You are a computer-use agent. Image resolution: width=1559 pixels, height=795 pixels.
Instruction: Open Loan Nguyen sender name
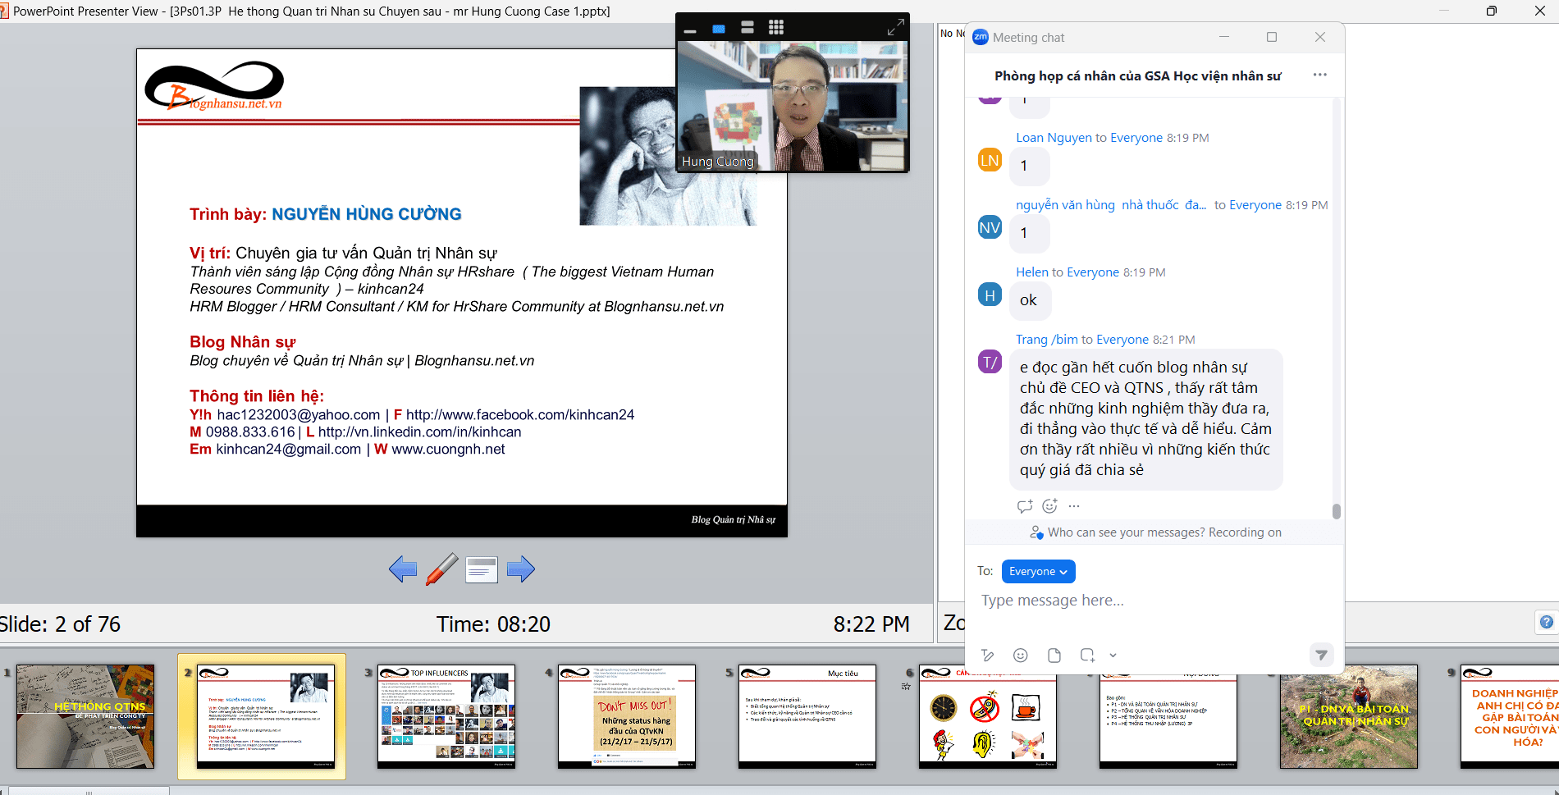pyautogui.click(x=1054, y=138)
